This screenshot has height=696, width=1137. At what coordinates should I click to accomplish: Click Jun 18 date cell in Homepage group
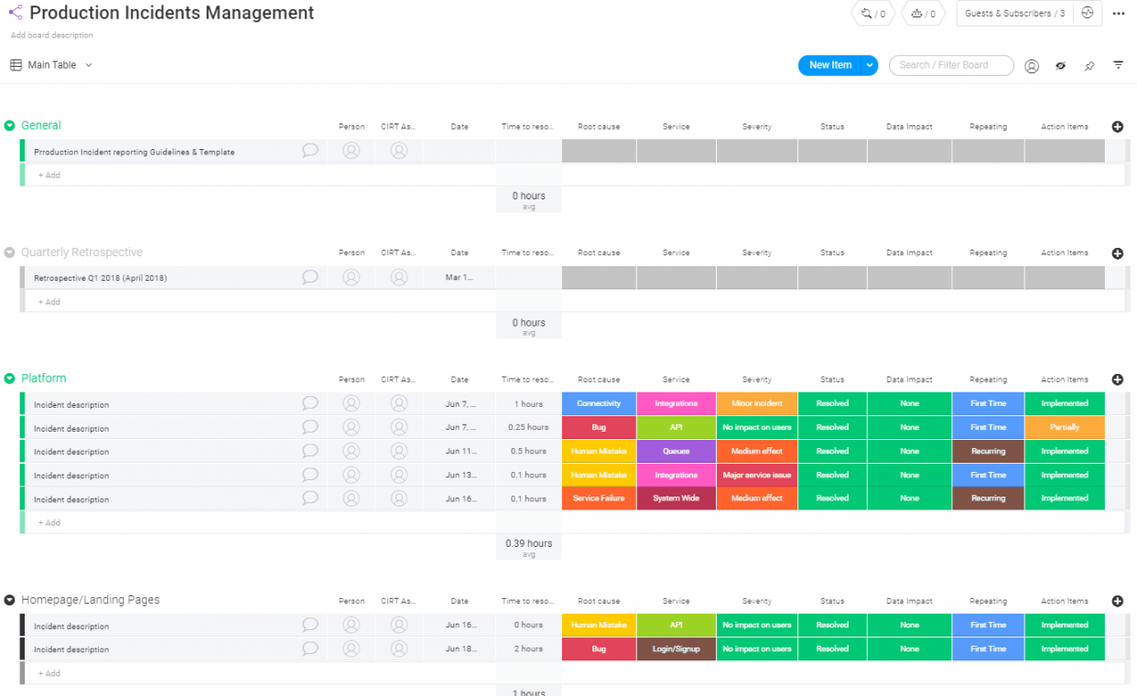tap(460, 648)
